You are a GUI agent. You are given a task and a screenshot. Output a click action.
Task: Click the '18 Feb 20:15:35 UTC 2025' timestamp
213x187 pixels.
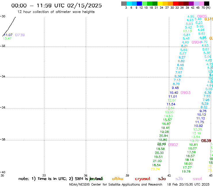188,185
